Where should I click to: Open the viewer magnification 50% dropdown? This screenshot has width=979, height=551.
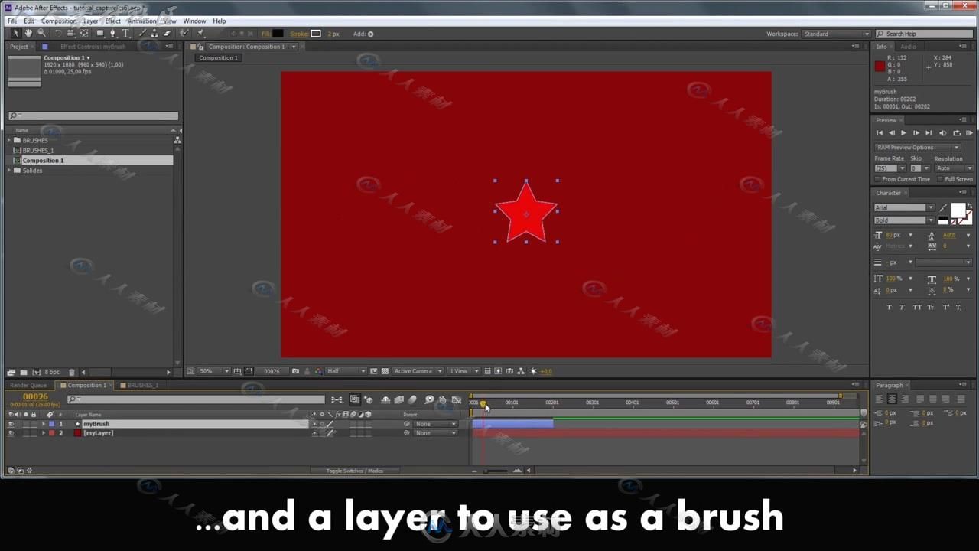click(214, 371)
